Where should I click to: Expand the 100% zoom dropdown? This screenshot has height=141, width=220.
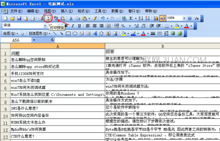(x=184, y=18)
